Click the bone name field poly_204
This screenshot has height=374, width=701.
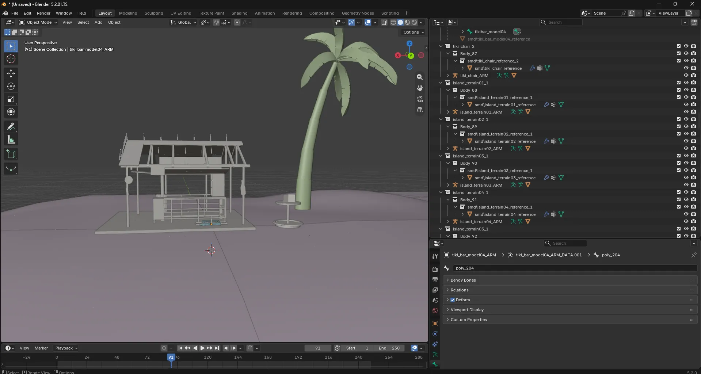(x=575, y=268)
